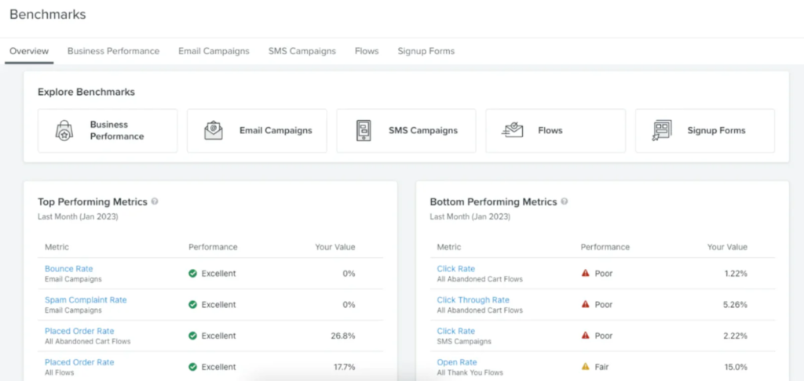This screenshot has width=804, height=381.
Task: Click Metric column header in Top Performing Metrics
Action: [x=57, y=248]
